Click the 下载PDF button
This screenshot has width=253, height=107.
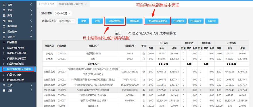coord(212,21)
